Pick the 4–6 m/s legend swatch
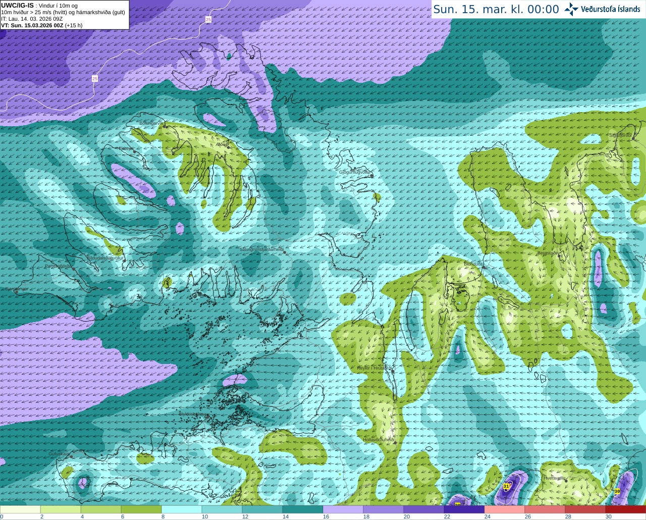The image size is (646, 520). coord(101,509)
